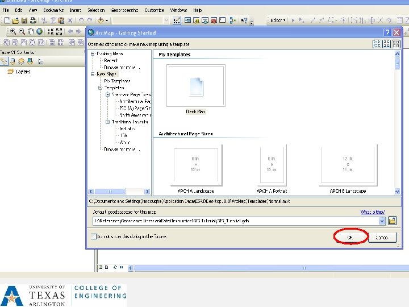Click the map view horizontal scrollbar
The width and height of the screenshot is (409, 307).
coord(272,268)
